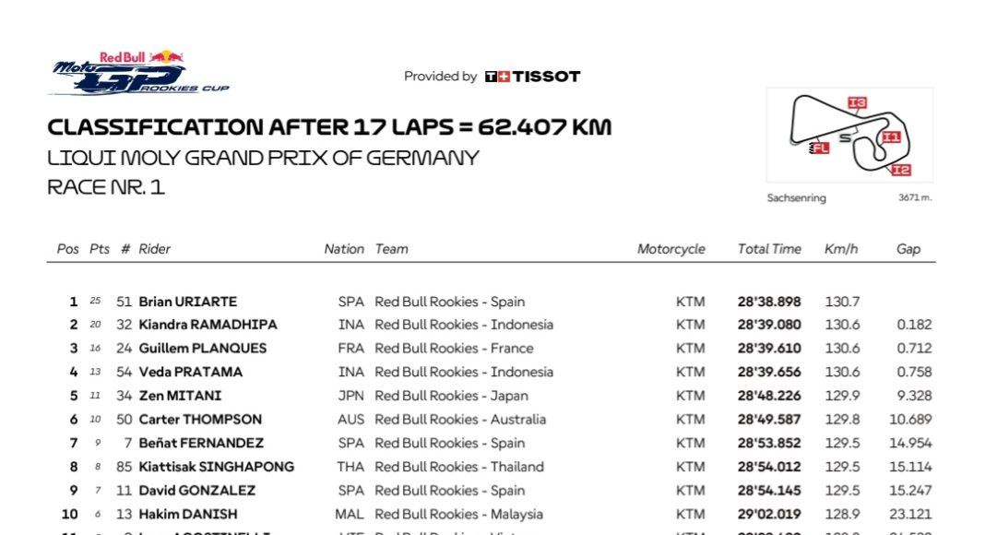
Task: Select the Km/h column header
Action: (x=841, y=249)
